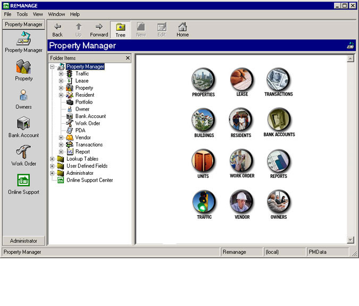Click the Bank Account safe sidebar icon
This screenshot has width=359, height=306.
(x=23, y=123)
